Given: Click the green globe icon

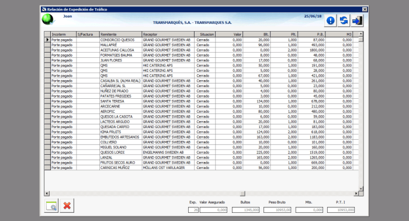Looking at the screenshot, I should coord(48,19).
